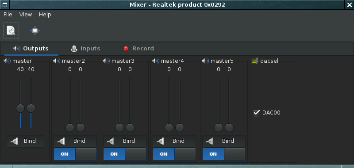This screenshot has height=168, width=354.
Task: Click window menu icon in title bar
Action: (4, 5)
